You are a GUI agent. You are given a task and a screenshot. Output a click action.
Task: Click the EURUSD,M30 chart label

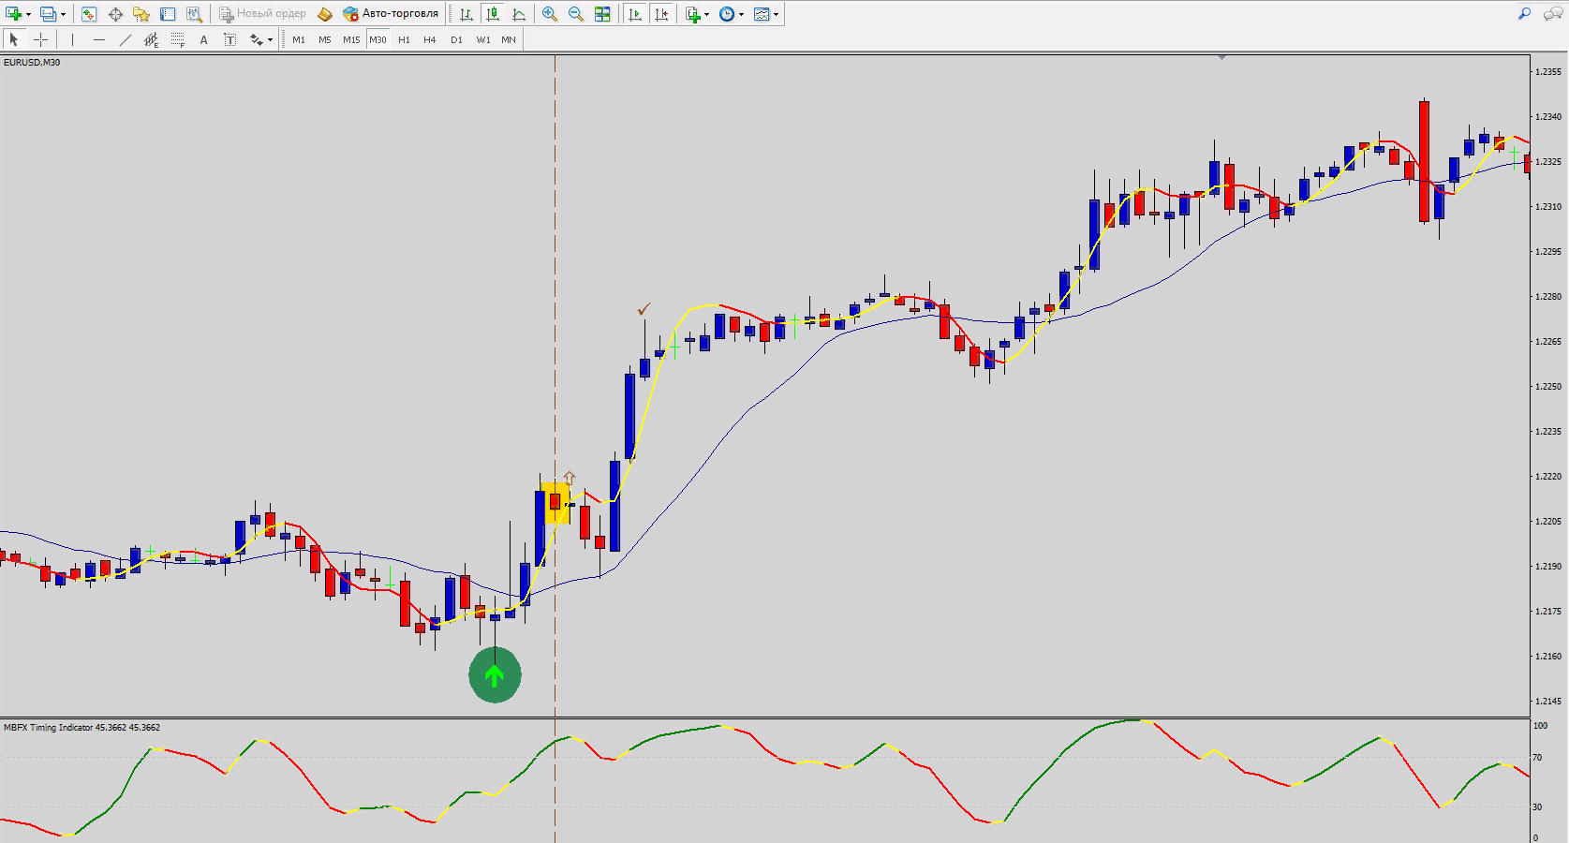coord(32,62)
